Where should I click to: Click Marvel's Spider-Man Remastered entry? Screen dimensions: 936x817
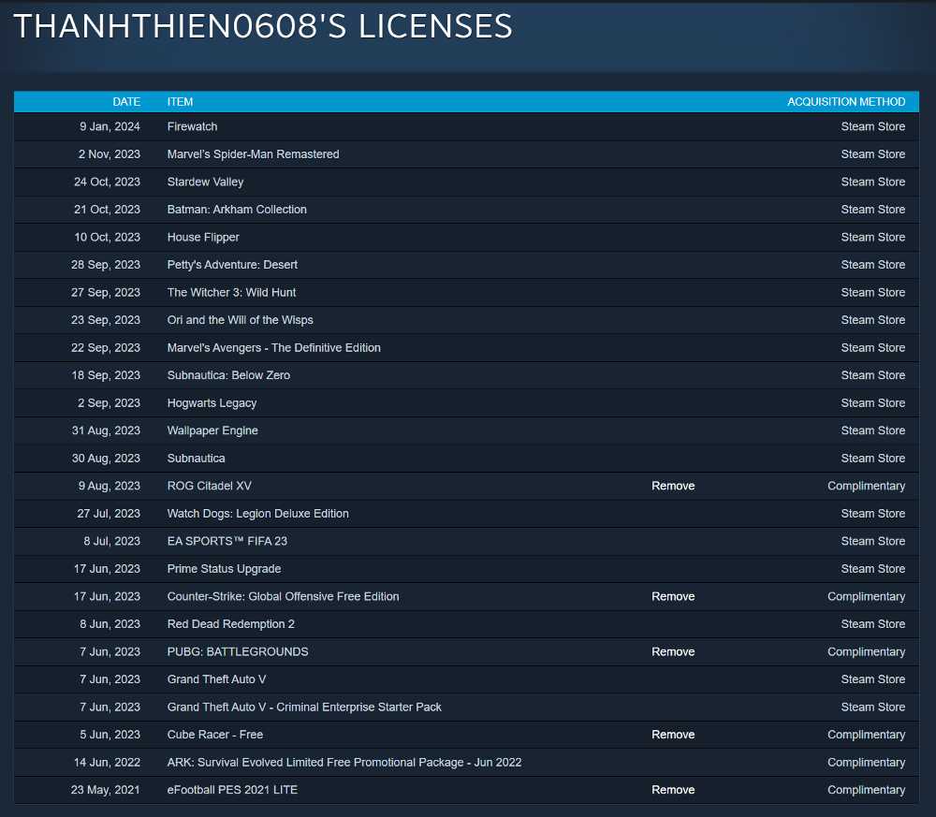[253, 154]
